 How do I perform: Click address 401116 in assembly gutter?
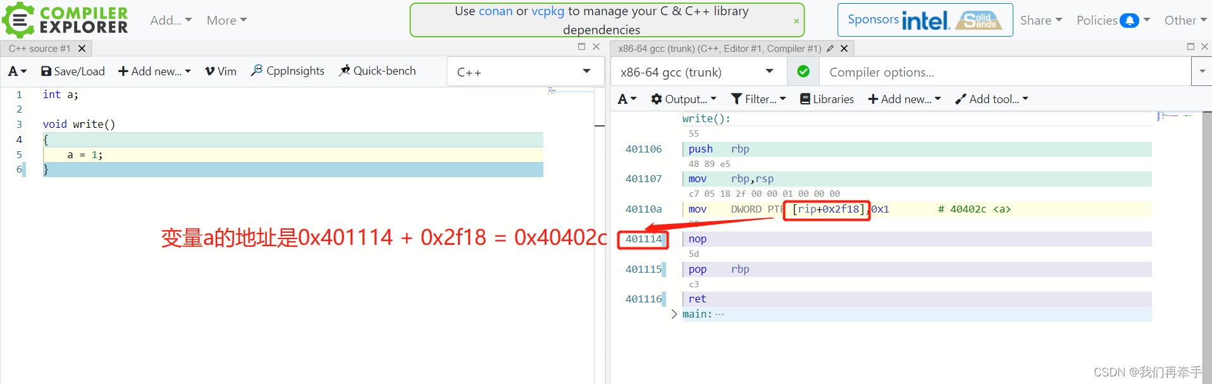(643, 299)
